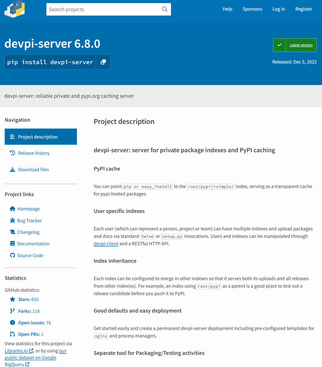Select the speech bubble icon for Changelog
Viewport: 322px width, 367px height.
coord(12,232)
